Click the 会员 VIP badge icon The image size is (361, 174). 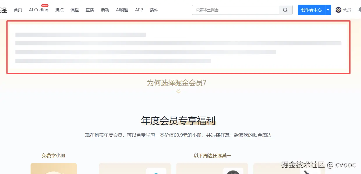[338, 10]
